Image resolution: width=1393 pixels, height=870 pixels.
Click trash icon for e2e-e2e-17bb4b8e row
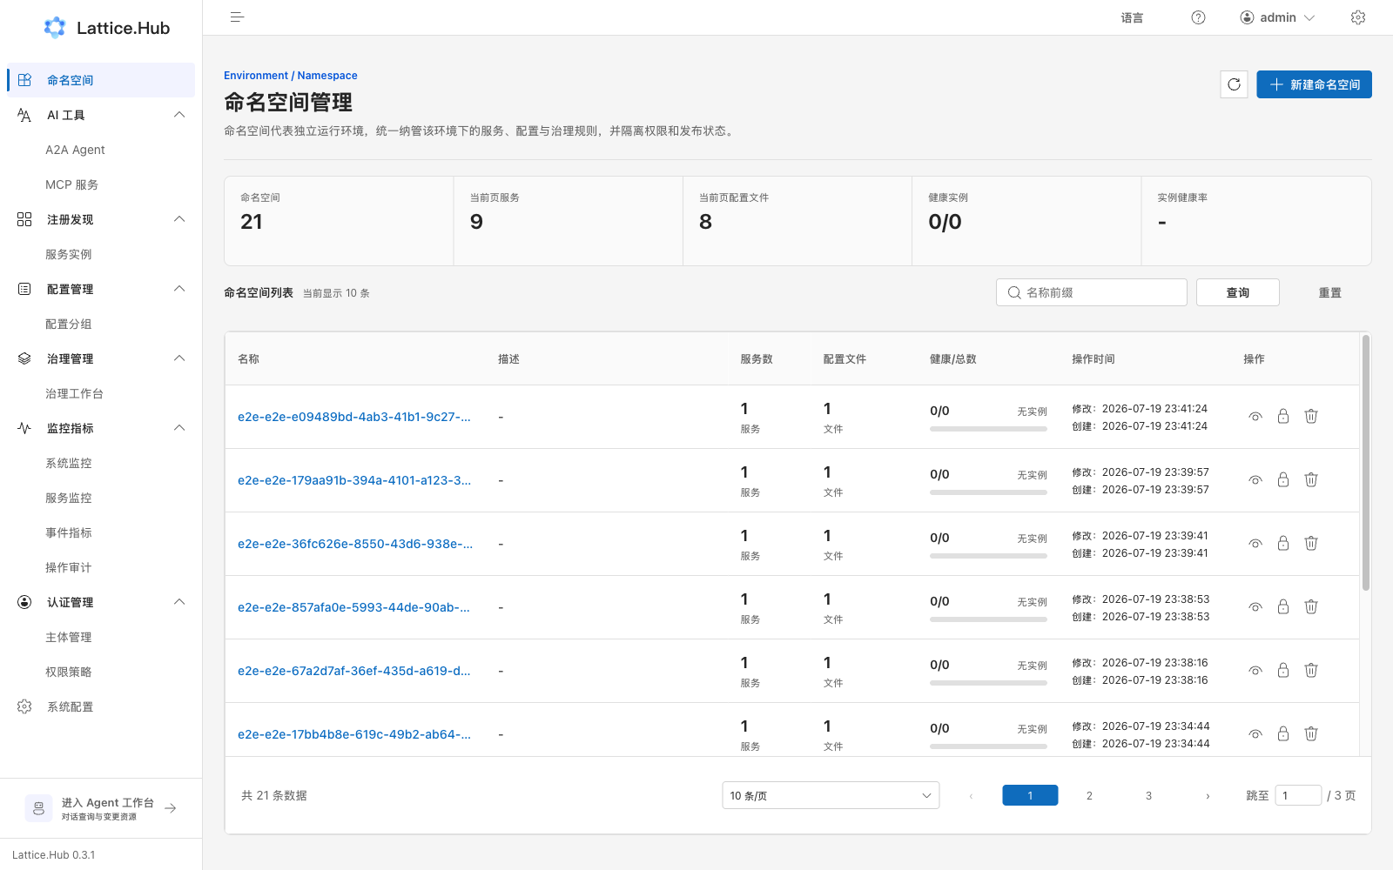tap(1310, 733)
